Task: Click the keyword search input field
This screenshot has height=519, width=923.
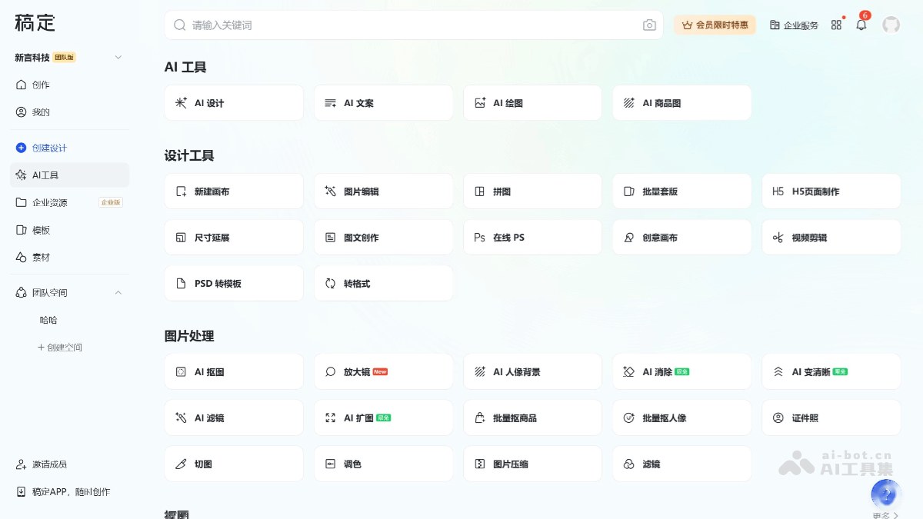Action: (x=385, y=25)
